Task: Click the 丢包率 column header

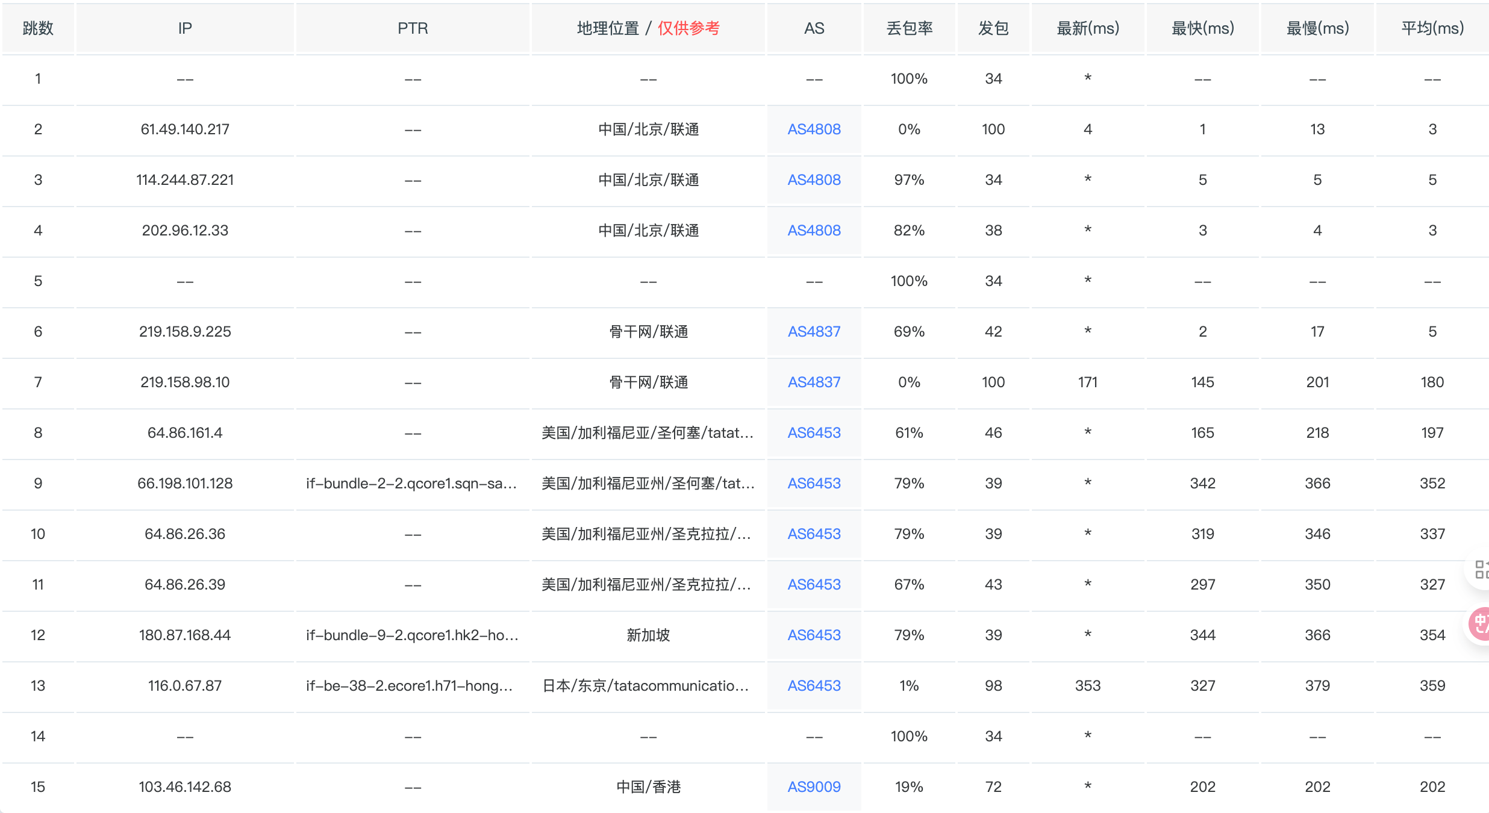Action: (909, 28)
